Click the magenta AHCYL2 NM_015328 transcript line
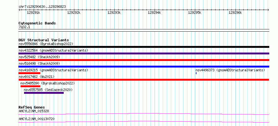 (x=144, y=114)
